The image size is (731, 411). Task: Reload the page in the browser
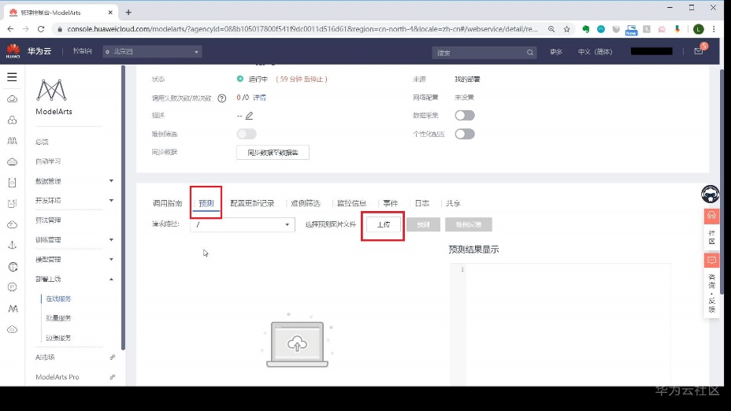(x=41, y=29)
